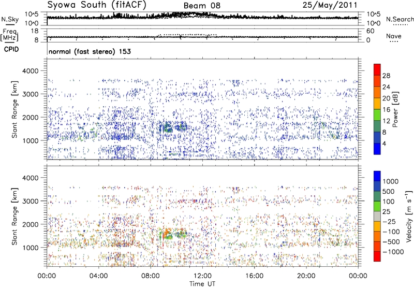Click the "04:00" time tick label
The image size is (414, 287).
click(98, 276)
